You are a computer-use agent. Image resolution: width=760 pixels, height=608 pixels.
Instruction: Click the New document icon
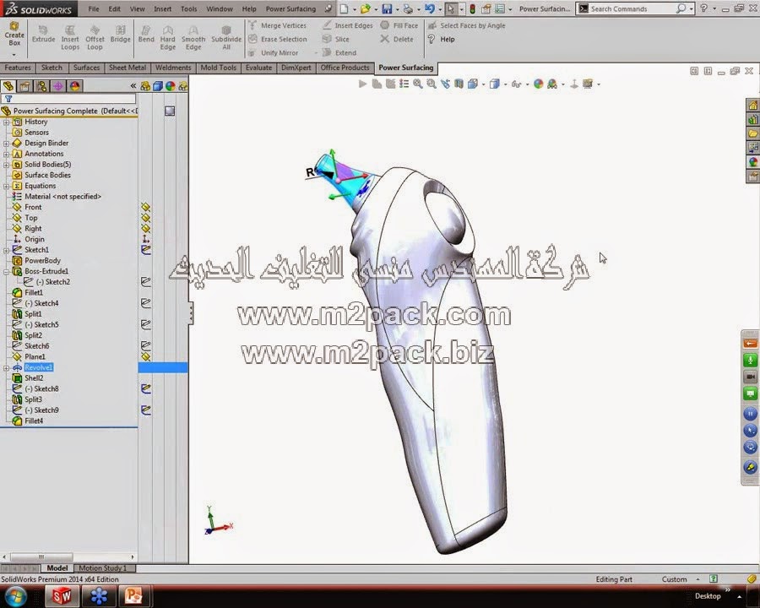(x=344, y=8)
